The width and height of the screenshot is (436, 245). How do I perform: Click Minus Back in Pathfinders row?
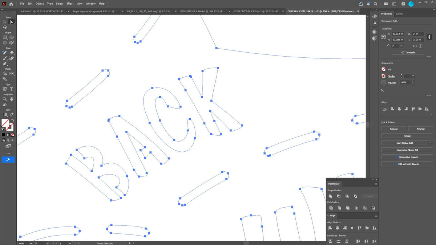[373, 208]
